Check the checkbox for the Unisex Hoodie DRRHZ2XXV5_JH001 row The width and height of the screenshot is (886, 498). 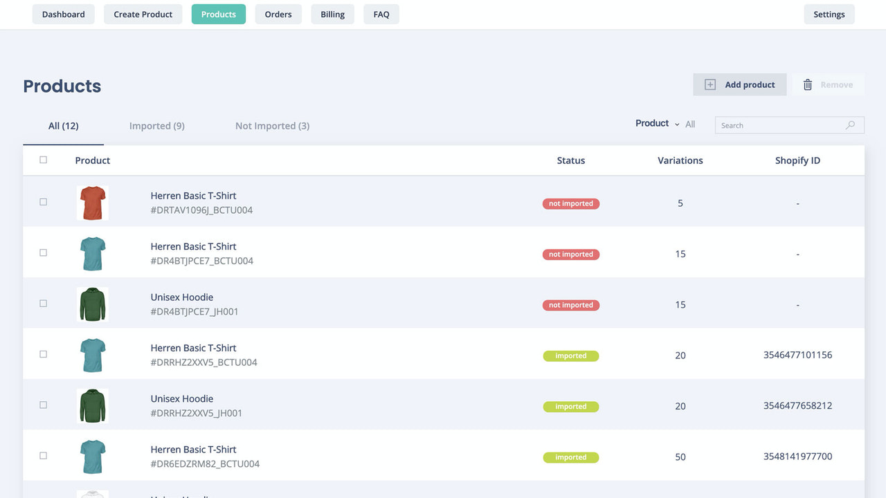click(x=43, y=405)
